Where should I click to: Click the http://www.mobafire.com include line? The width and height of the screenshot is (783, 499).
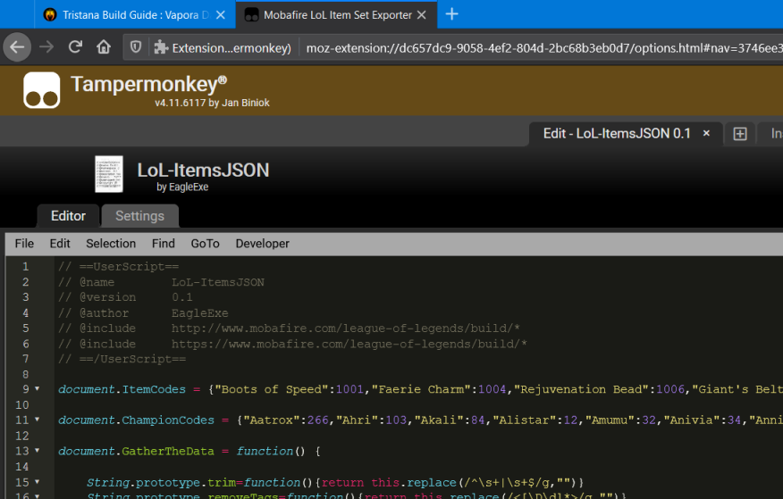[x=289, y=329]
